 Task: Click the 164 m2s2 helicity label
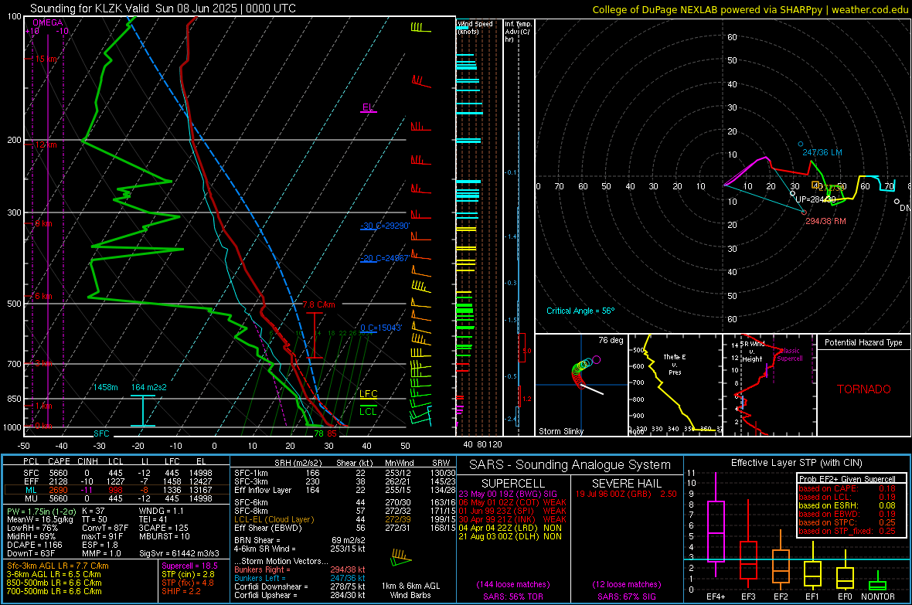tap(149, 387)
